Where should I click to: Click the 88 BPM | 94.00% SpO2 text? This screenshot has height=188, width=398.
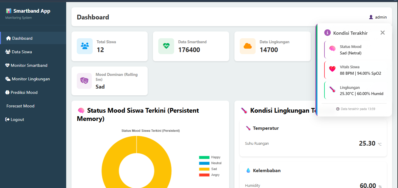[x=360, y=73]
